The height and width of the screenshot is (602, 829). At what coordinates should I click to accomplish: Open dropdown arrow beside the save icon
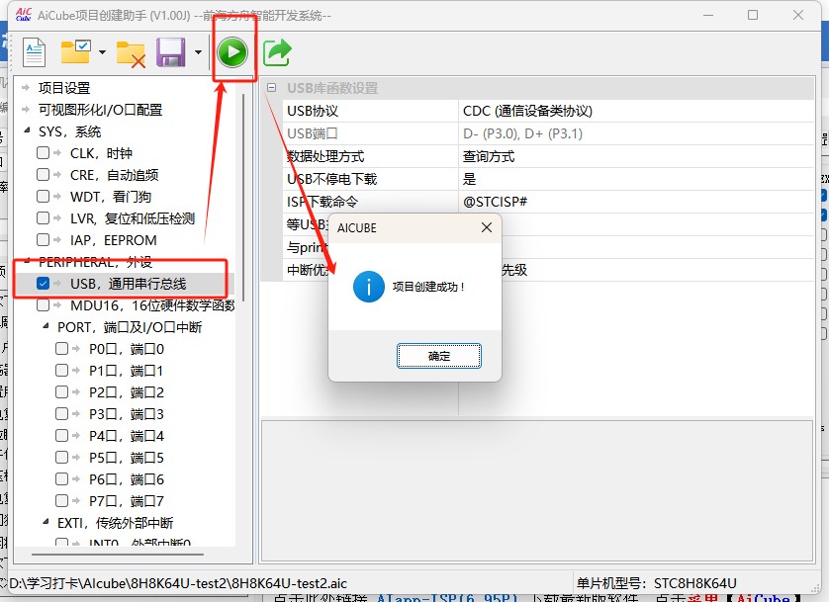pos(198,52)
